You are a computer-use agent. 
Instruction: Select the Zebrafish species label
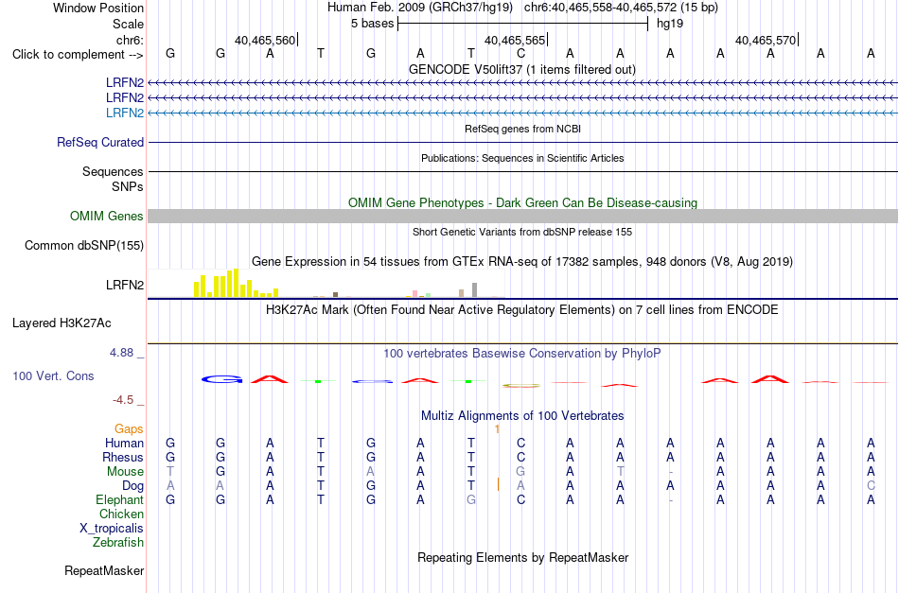pos(118,542)
